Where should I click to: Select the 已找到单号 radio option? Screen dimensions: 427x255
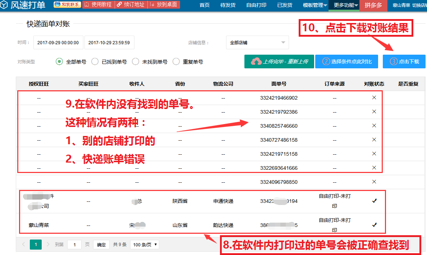[x=95, y=62]
